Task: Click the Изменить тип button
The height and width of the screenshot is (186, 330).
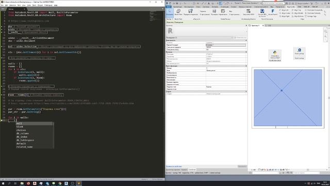Action: [x=240, y=38]
